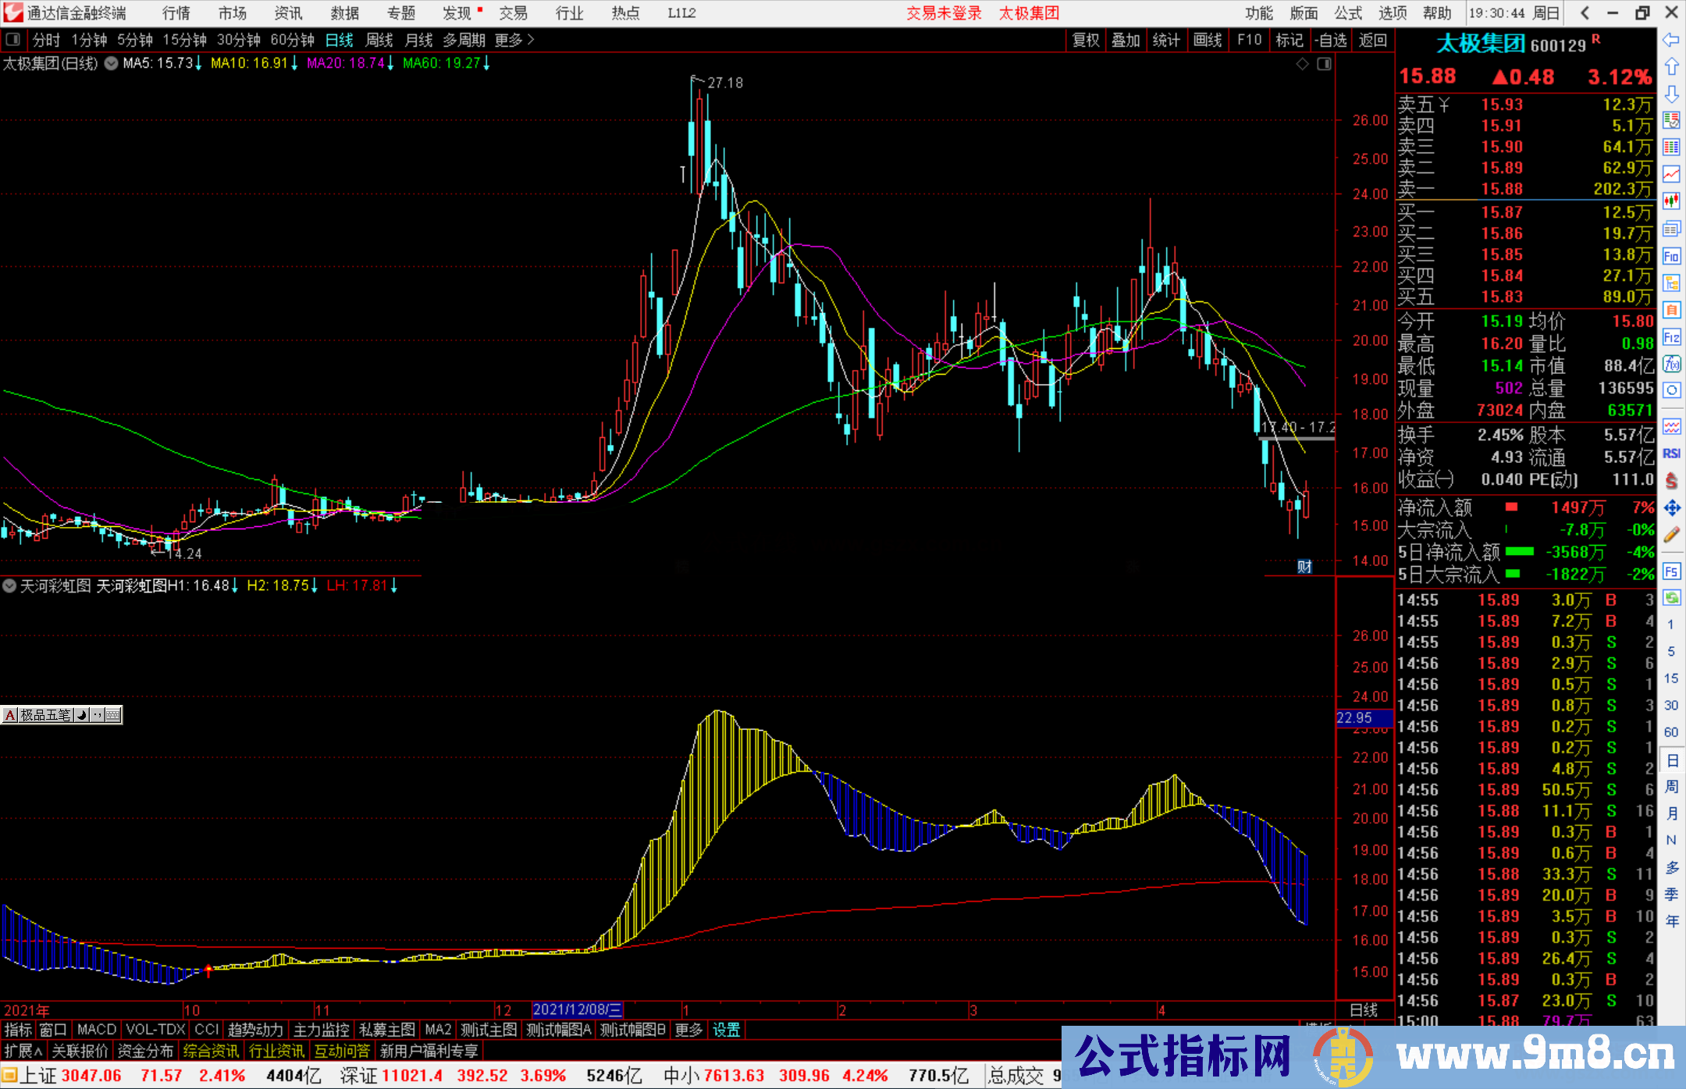Click the 设置 button in the indicator bar
Viewport: 1686px width, 1089px height.
tap(726, 1030)
